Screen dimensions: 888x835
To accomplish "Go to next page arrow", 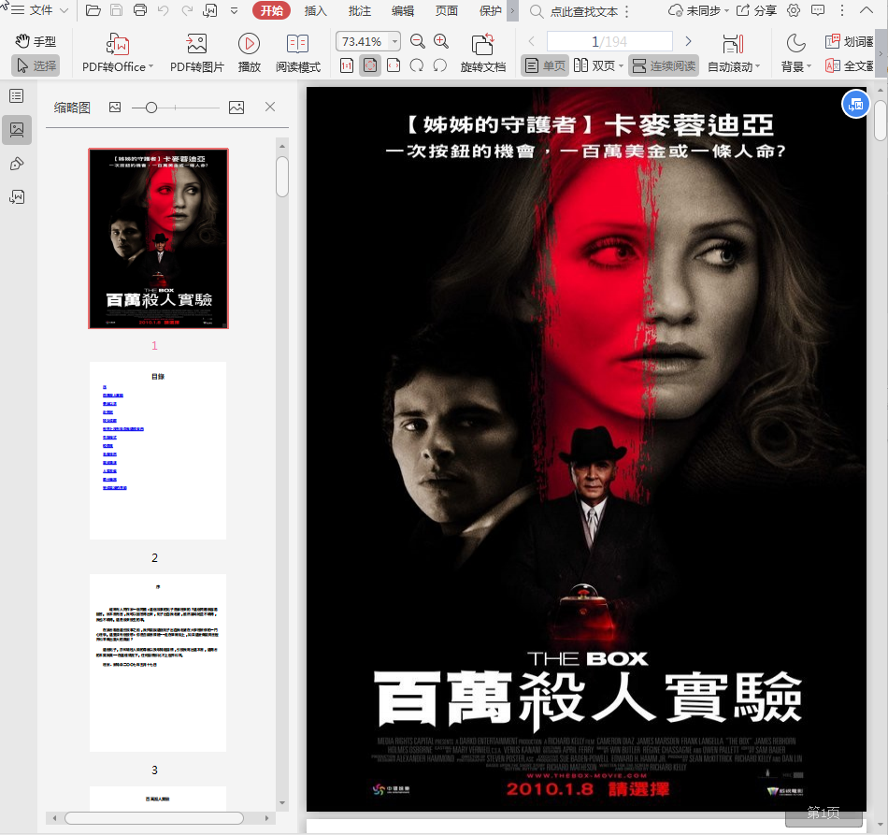I will click(688, 41).
